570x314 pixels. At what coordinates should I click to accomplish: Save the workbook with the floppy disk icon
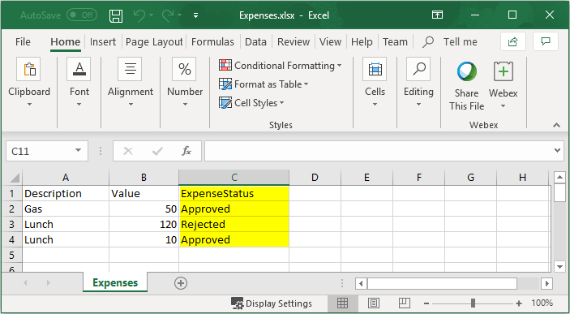pos(116,15)
